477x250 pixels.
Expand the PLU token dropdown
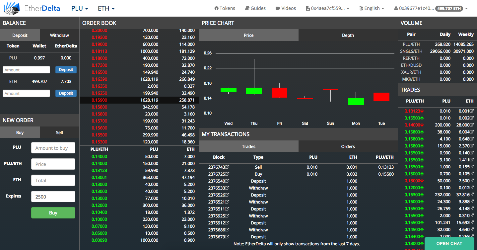pos(80,8)
